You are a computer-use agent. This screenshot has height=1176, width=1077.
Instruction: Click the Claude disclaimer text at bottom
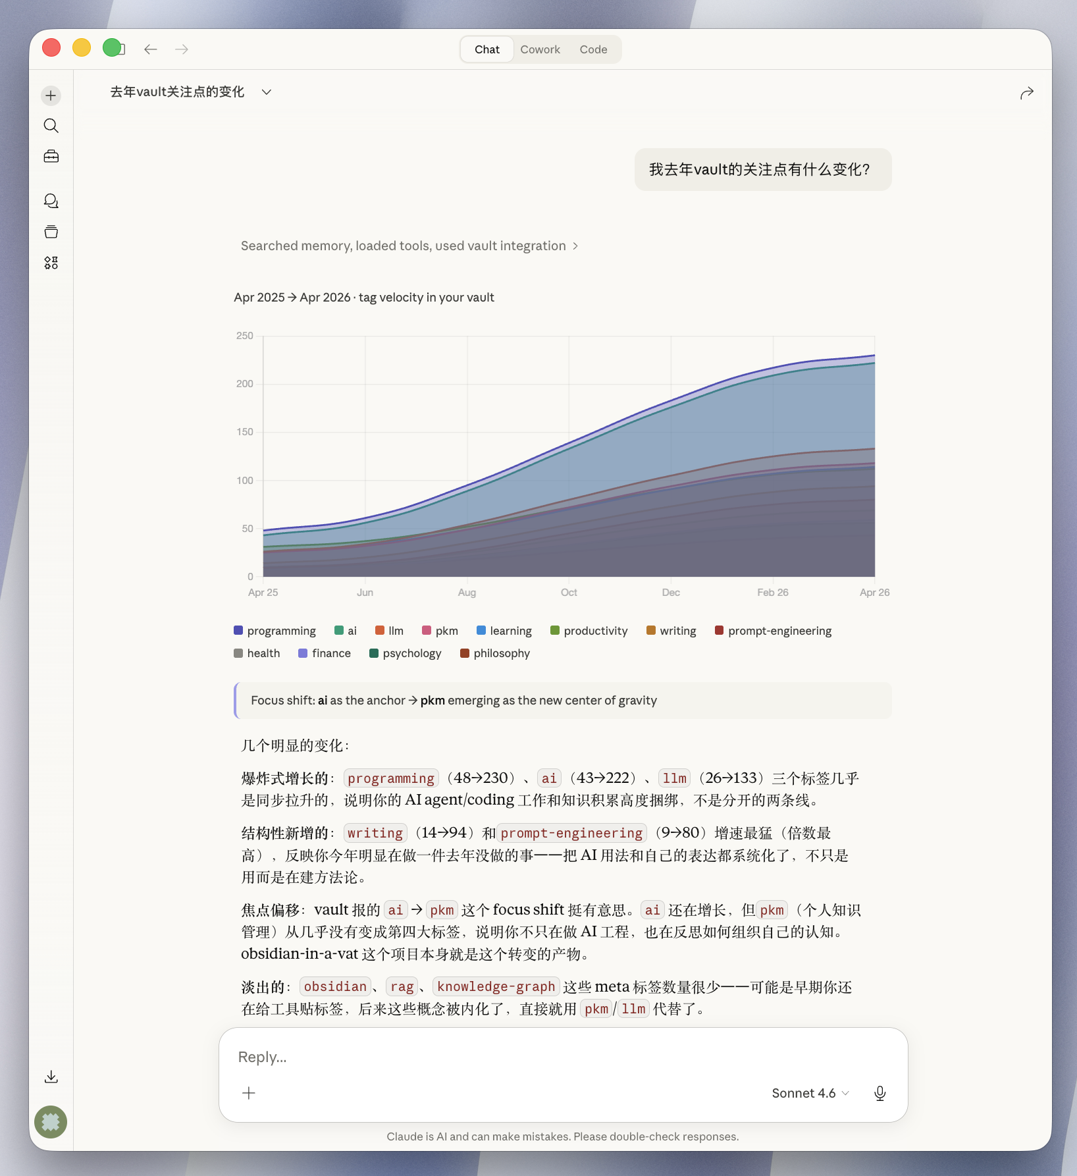pos(563,1137)
